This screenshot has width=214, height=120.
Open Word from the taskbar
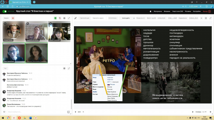30,118
